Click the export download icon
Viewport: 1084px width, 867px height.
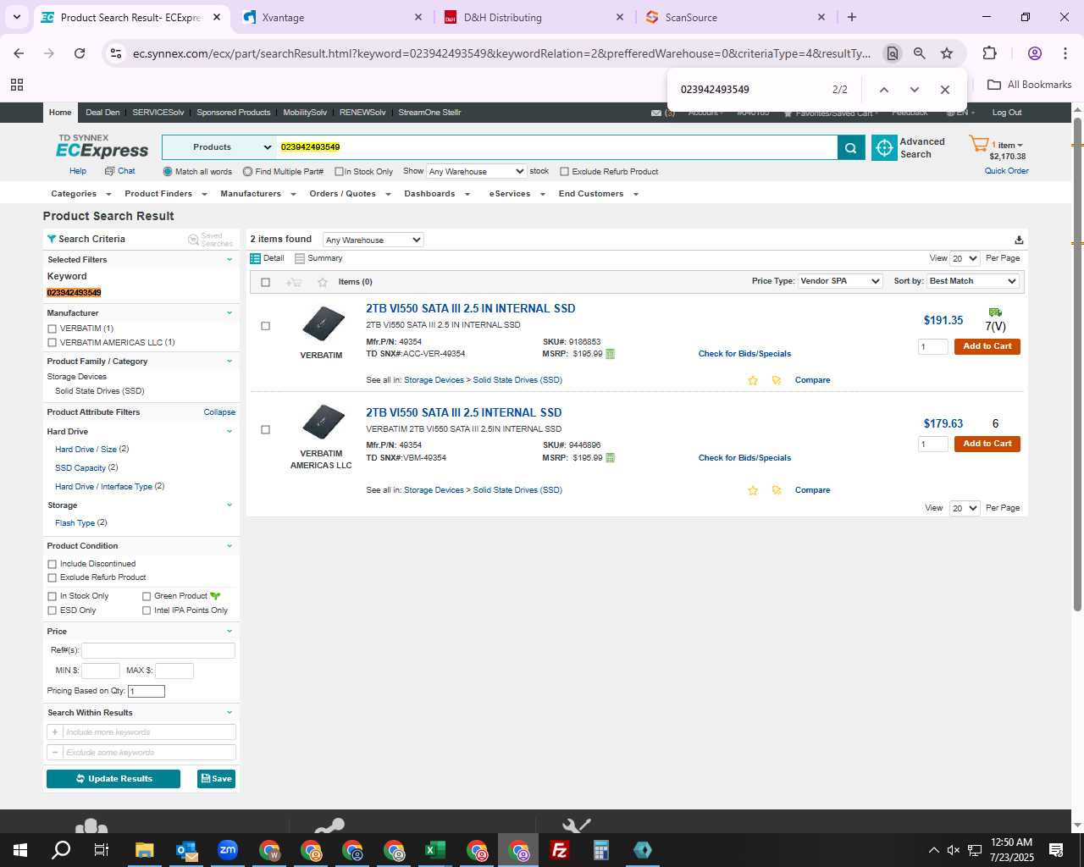point(1019,240)
